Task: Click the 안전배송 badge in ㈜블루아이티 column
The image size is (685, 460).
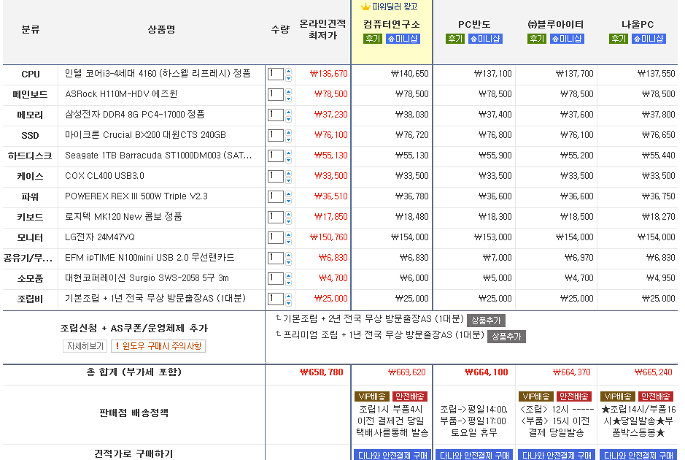Action: (574, 396)
